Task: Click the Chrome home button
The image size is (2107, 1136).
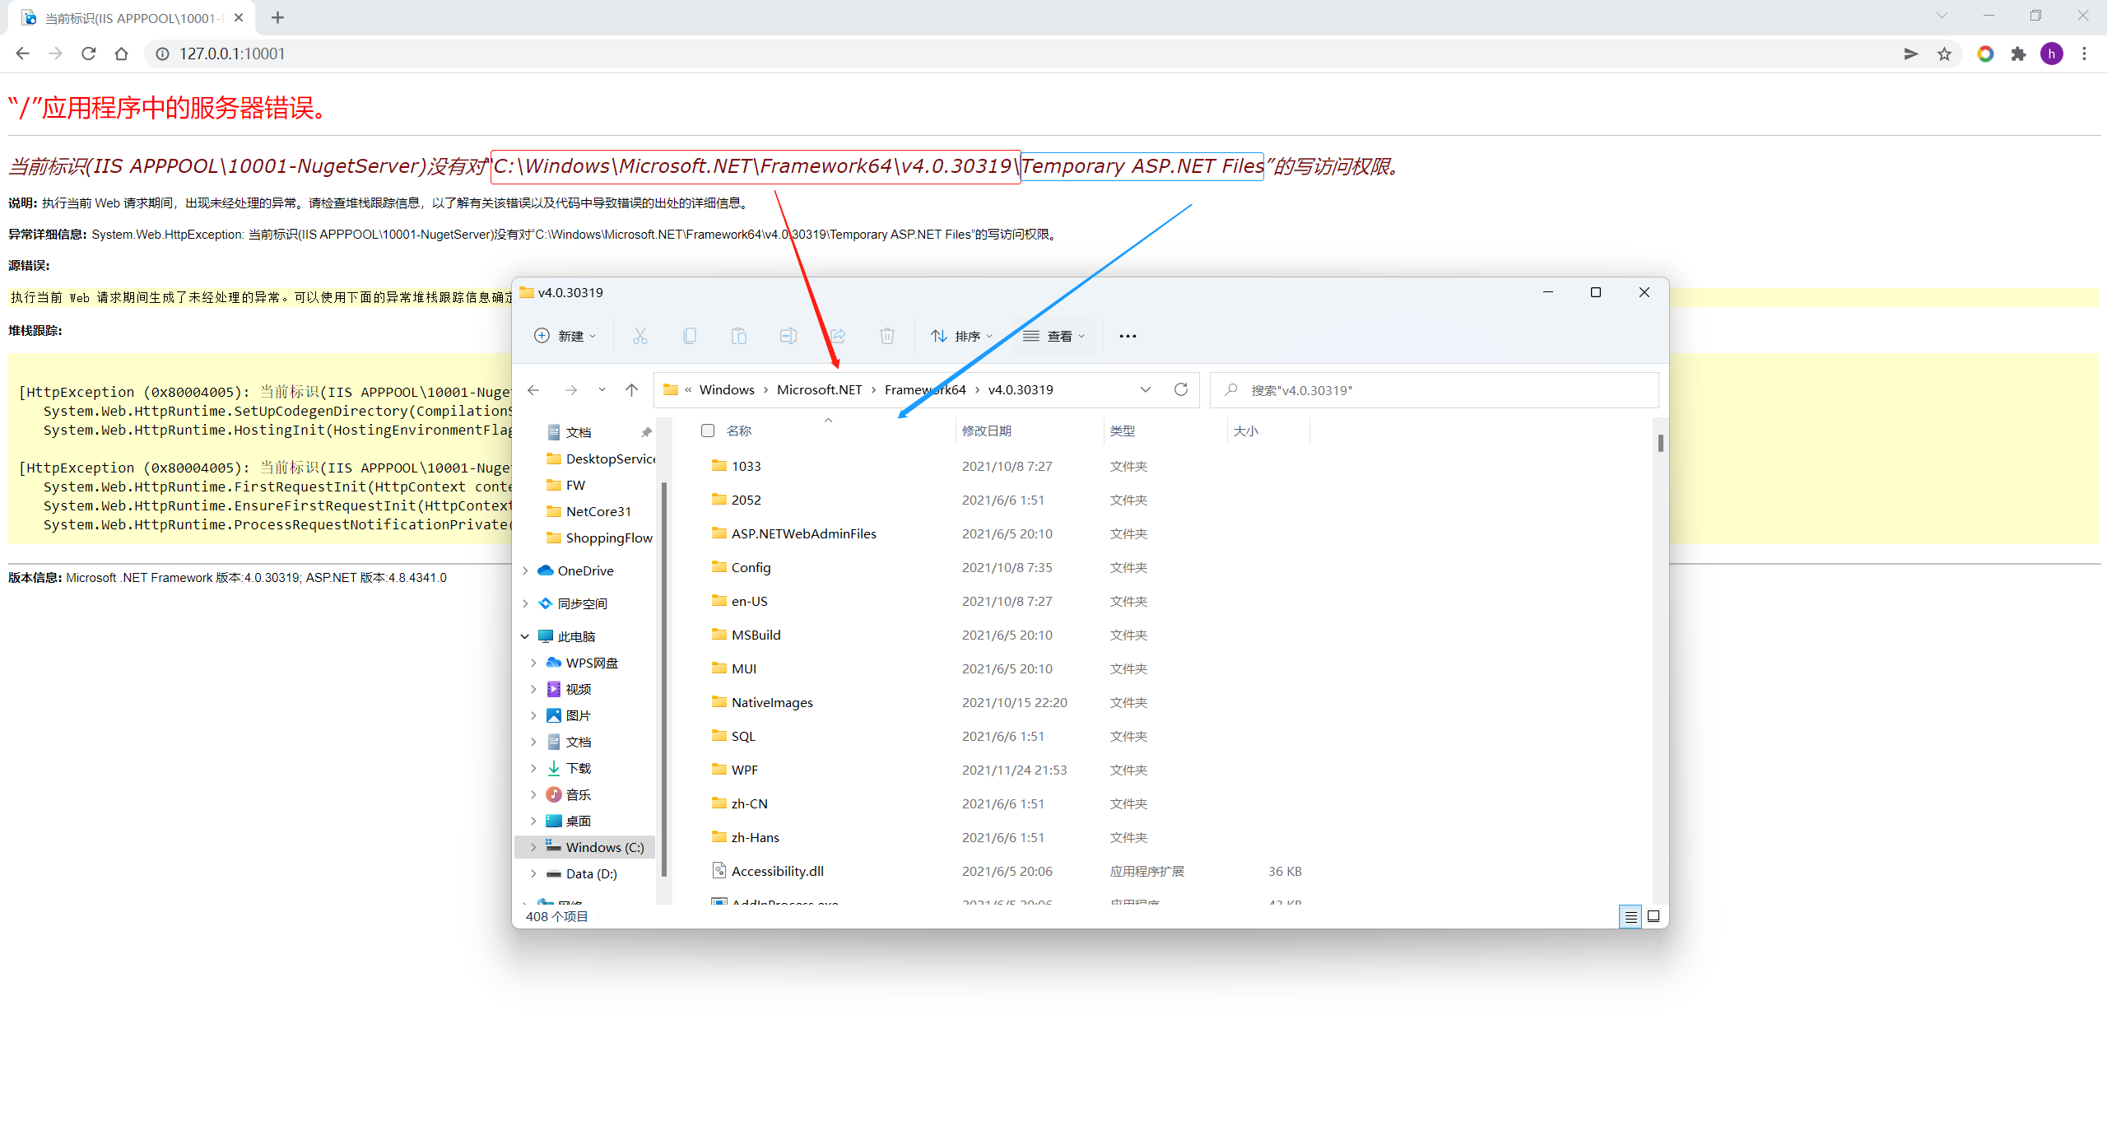Action: (122, 54)
